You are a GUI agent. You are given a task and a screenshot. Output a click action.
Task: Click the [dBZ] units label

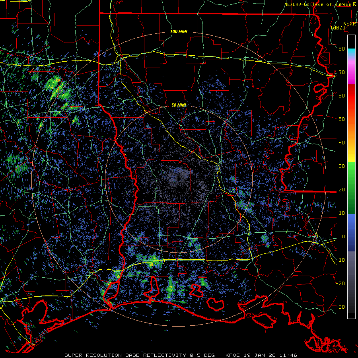pyautogui.click(x=338, y=27)
